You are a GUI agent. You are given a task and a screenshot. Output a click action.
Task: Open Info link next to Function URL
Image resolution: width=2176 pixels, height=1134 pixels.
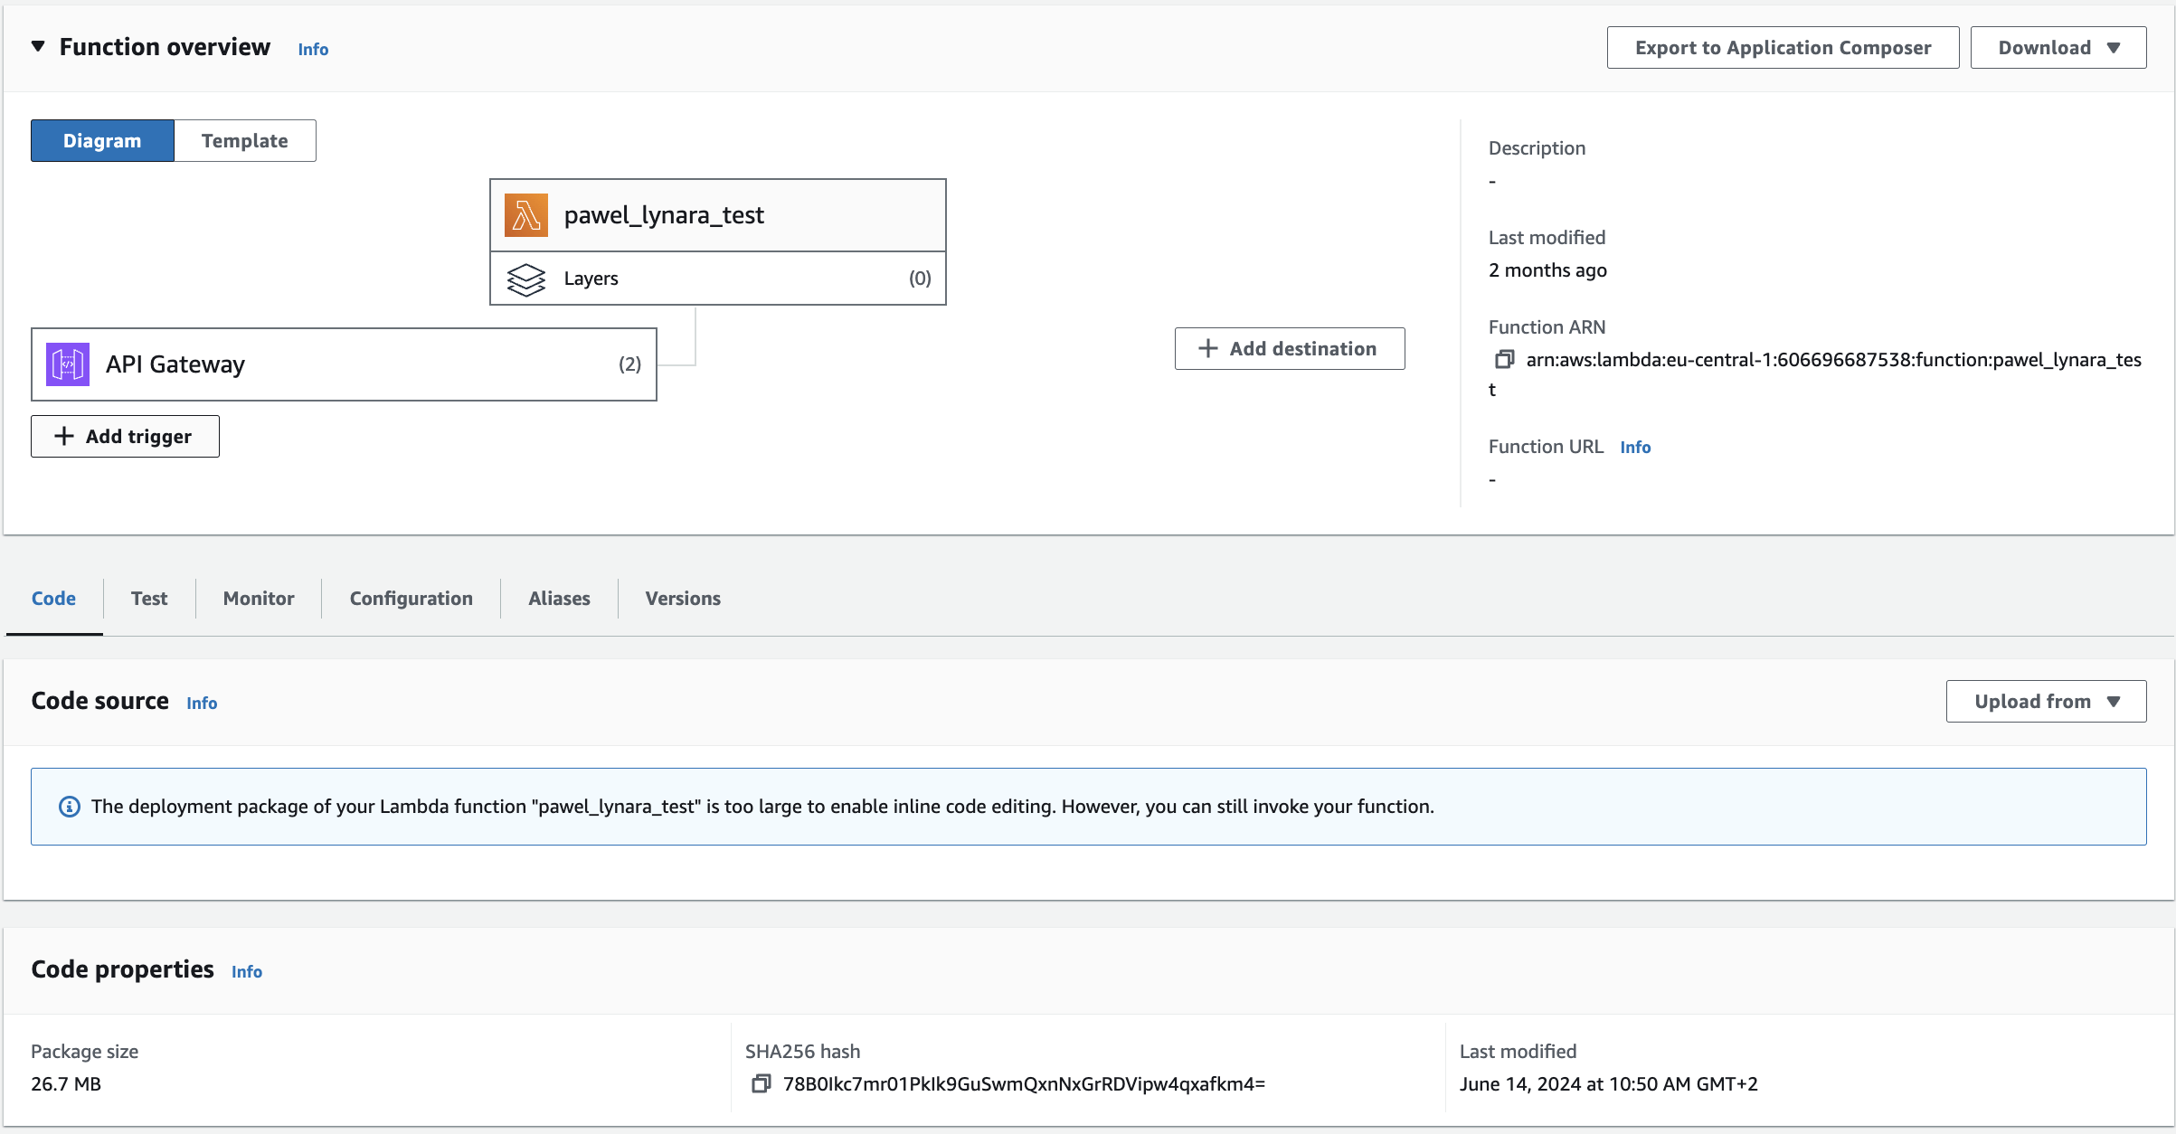[x=1634, y=448]
